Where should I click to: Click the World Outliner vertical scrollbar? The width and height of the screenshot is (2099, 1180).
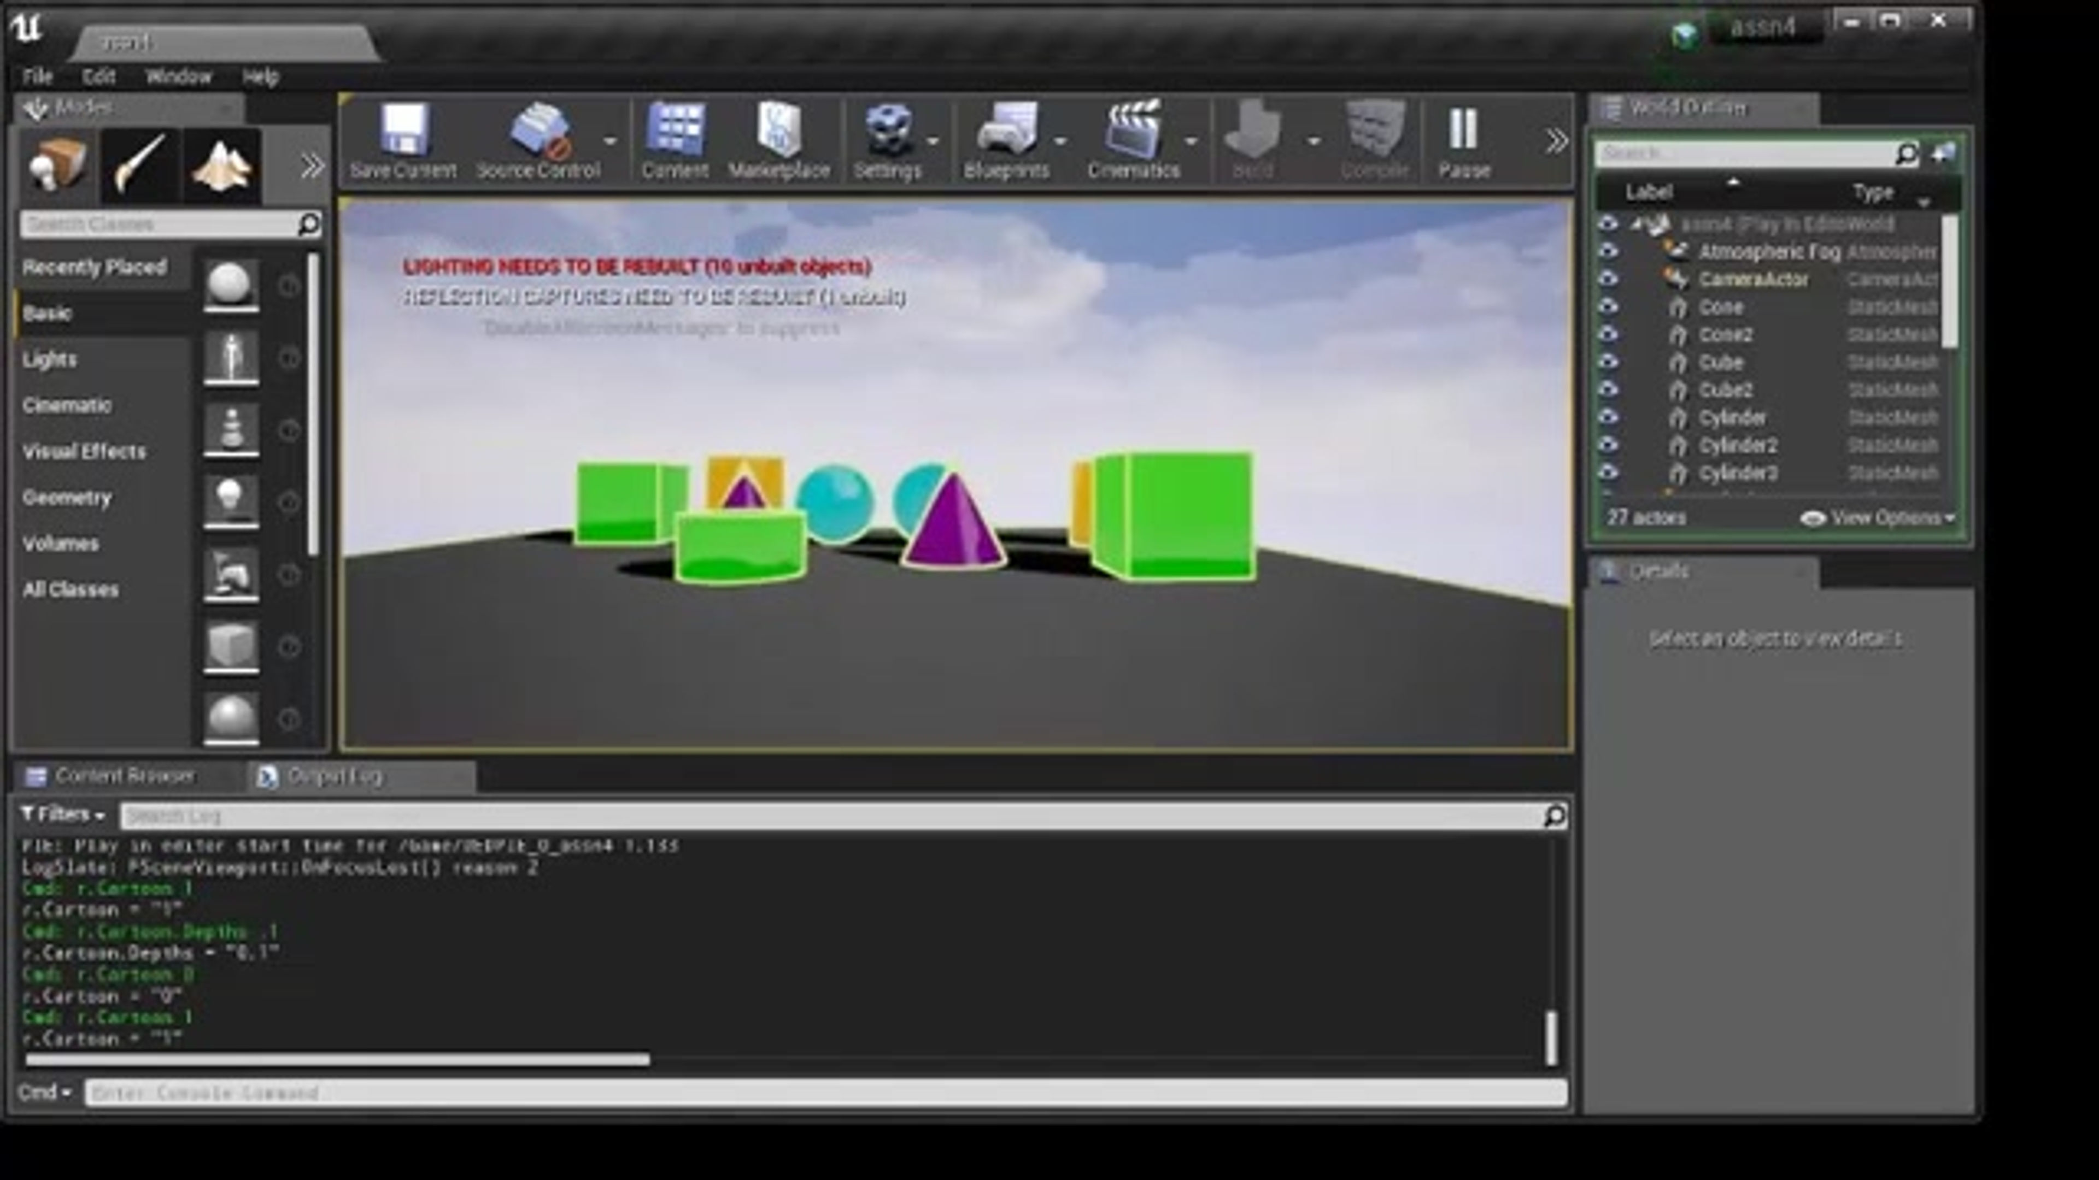click(1949, 281)
